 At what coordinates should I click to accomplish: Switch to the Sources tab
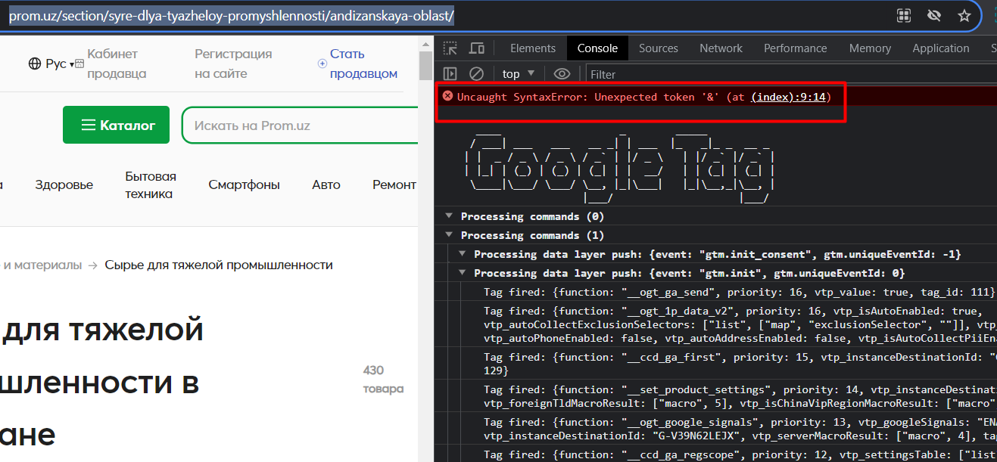point(659,48)
